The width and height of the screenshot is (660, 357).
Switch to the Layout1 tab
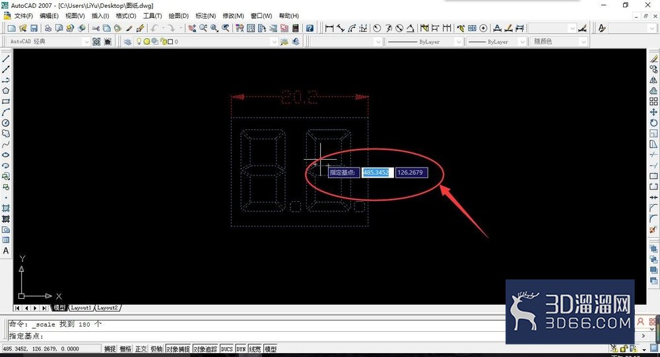pos(81,308)
